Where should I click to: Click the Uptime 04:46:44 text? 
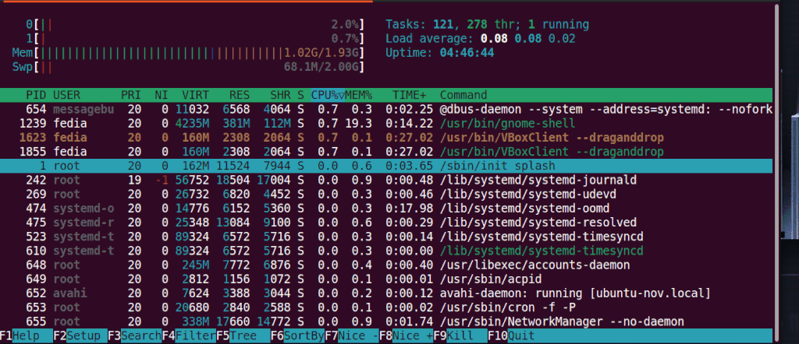pos(440,53)
